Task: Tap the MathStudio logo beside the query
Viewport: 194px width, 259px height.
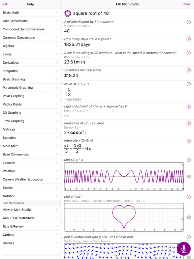Action: (68, 13)
